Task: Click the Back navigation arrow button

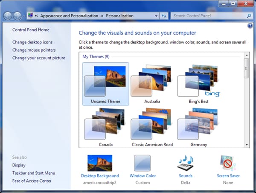Action: 8,16
